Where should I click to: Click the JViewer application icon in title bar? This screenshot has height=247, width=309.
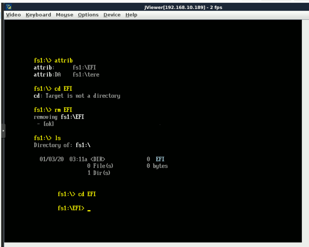pos(9,7)
